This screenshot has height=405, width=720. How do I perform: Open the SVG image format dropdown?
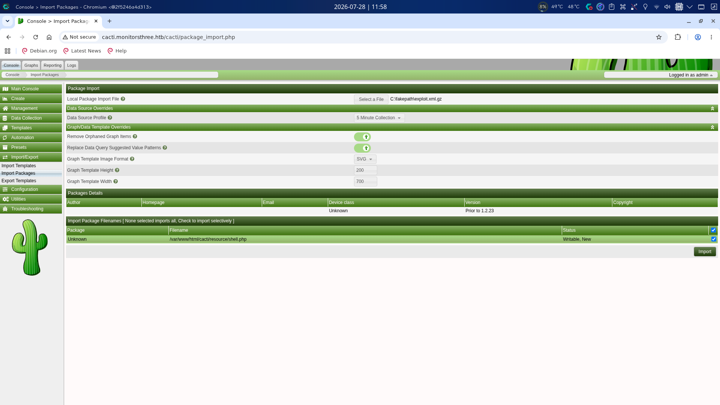pos(365,159)
